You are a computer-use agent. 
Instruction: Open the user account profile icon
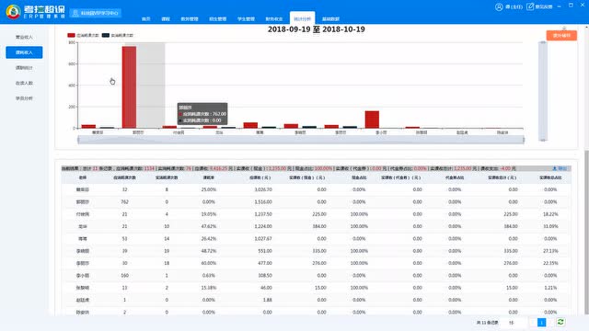tap(499, 6)
